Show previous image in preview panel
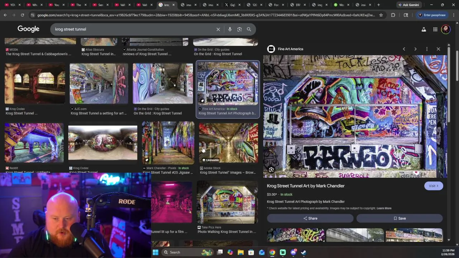459x258 pixels. point(404,49)
